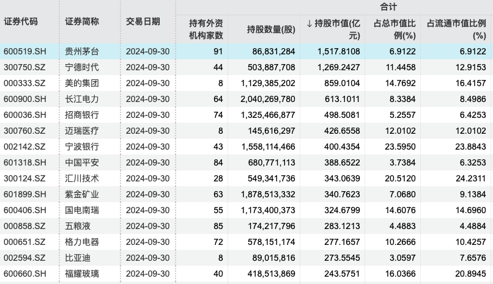
Task: Click the 长江电力 name cell
Action: (82, 99)
